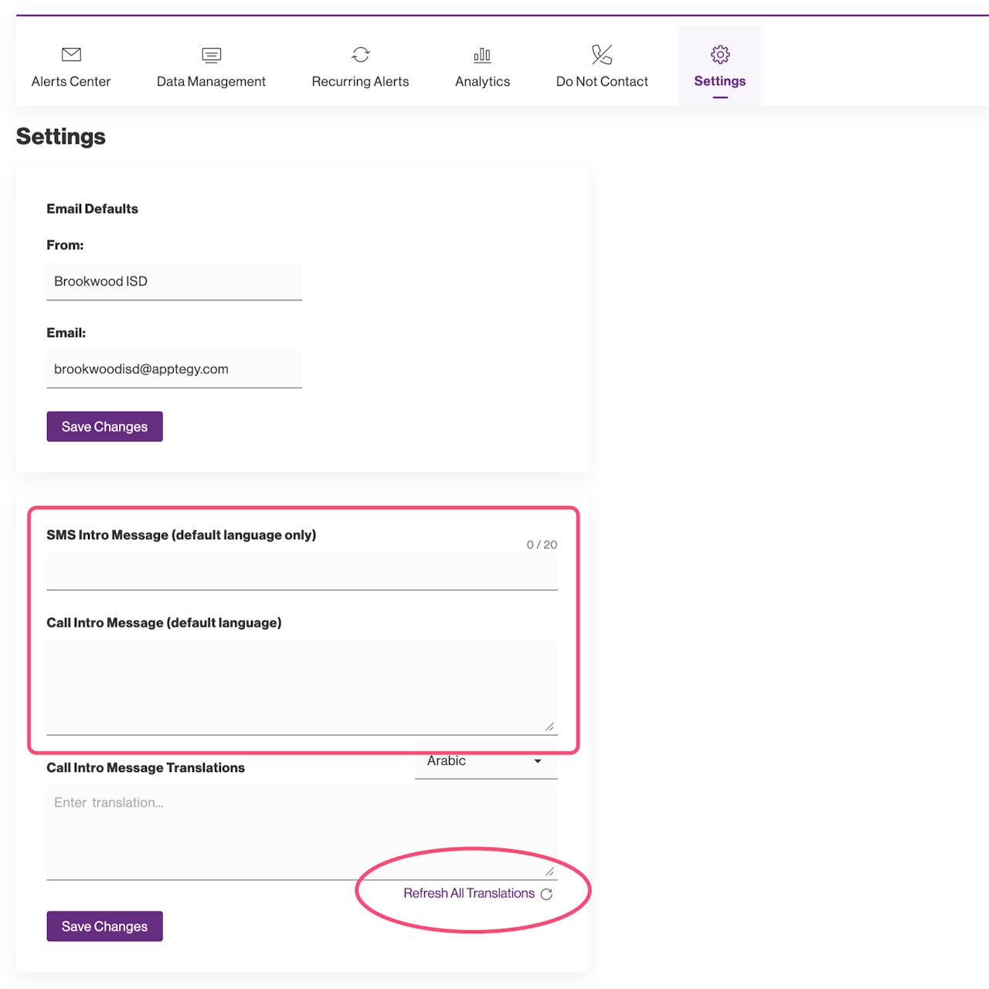Save changes under Email Defaults
The width and height of the screenshot is (989, 989).
104,427
